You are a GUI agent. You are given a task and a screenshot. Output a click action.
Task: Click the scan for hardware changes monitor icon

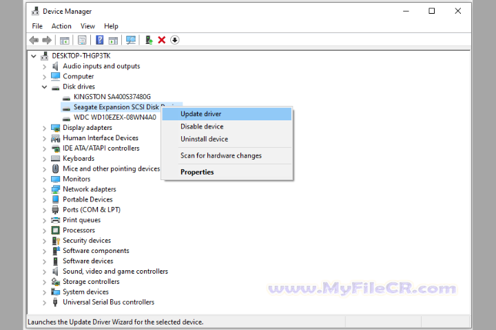point(131,40)
